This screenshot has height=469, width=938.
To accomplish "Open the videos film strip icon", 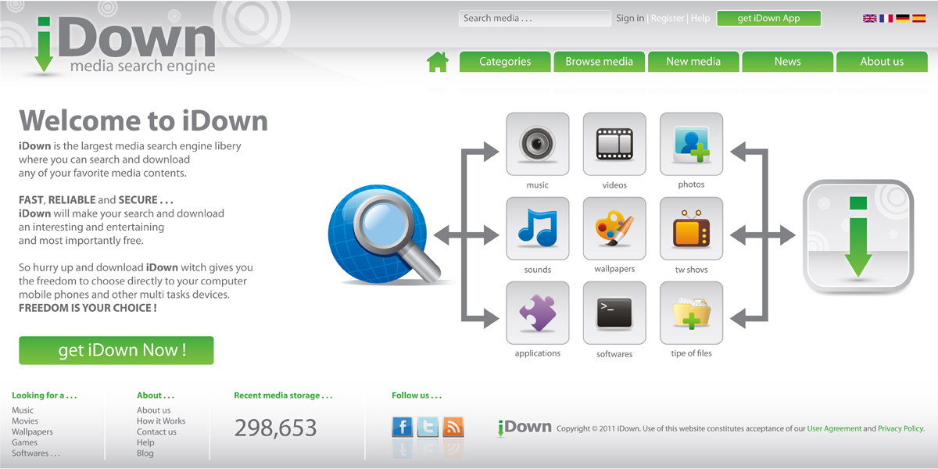I will pyautogui.click(x=614, y=144).
